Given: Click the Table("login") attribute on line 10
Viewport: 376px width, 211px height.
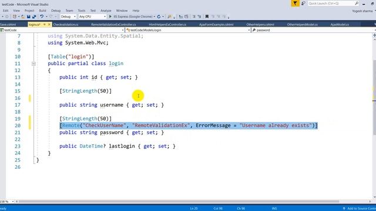Looking at the screenshot, I should pyautogui.click(x=71, y=57).
